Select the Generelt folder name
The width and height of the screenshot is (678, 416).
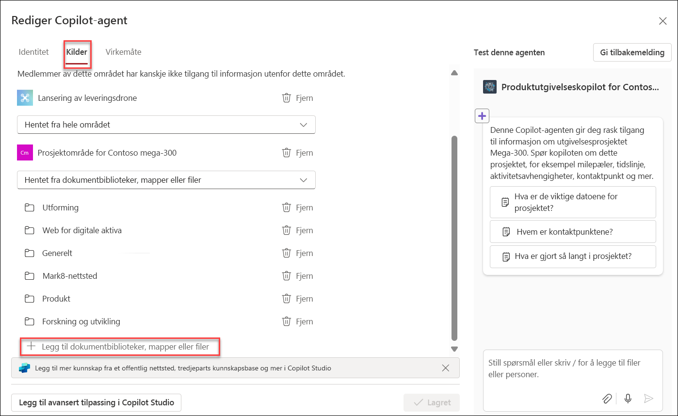[x=57, y=253]
